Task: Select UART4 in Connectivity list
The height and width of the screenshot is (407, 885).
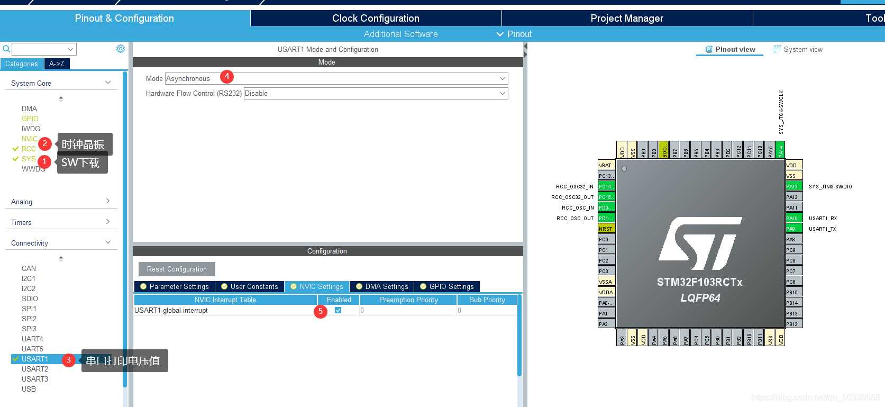Action: pos(32,339)
